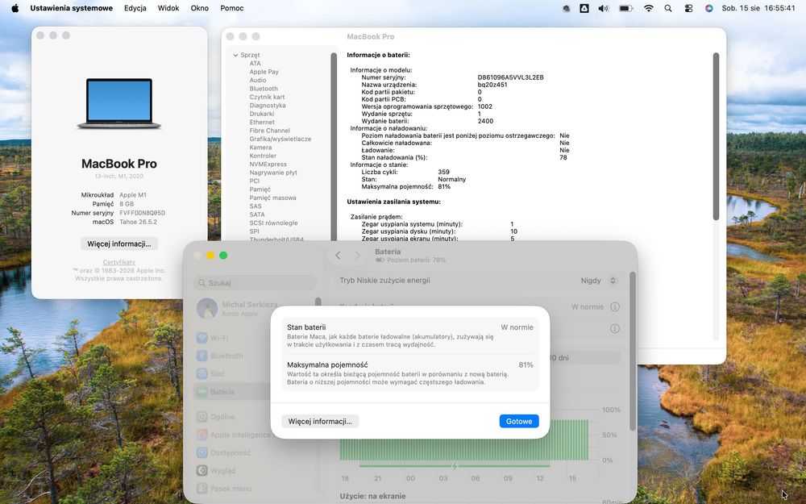Click the Wygląd icon in settings sidebar

coord(202,471)
